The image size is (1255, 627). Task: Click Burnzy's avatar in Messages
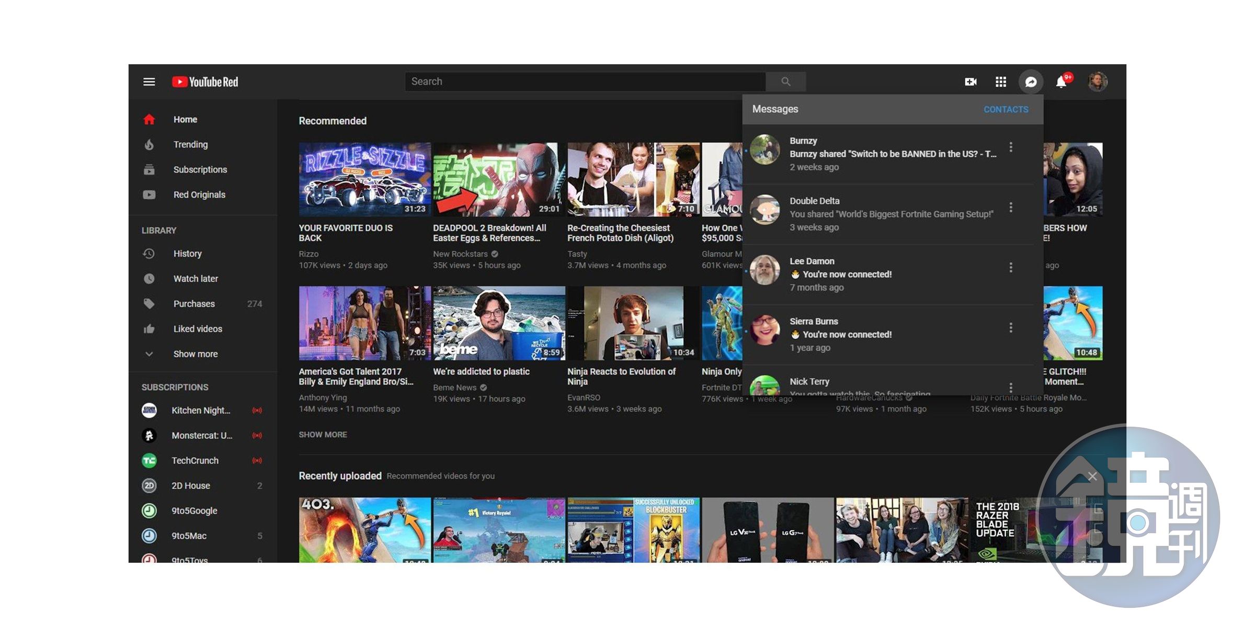pos(765,149)
